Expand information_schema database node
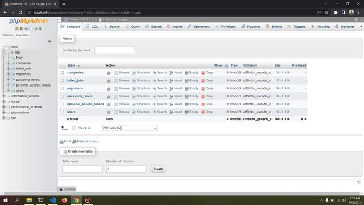 pyautogui.click(x=4, y=96)
